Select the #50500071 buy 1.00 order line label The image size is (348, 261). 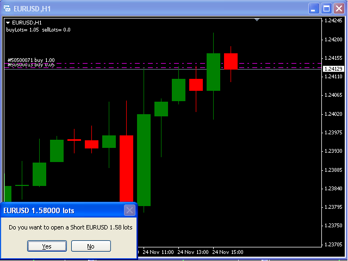31,60
